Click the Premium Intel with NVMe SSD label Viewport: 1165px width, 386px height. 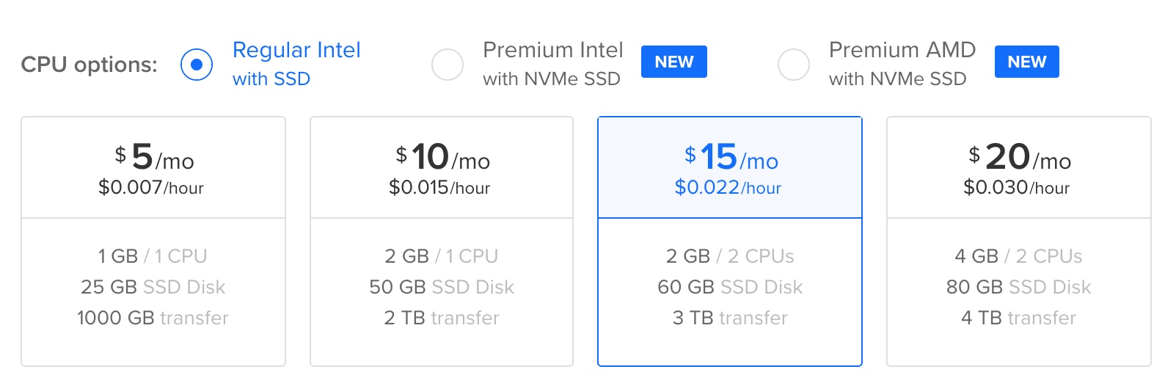pyautogui.click(x=552, y=64)
